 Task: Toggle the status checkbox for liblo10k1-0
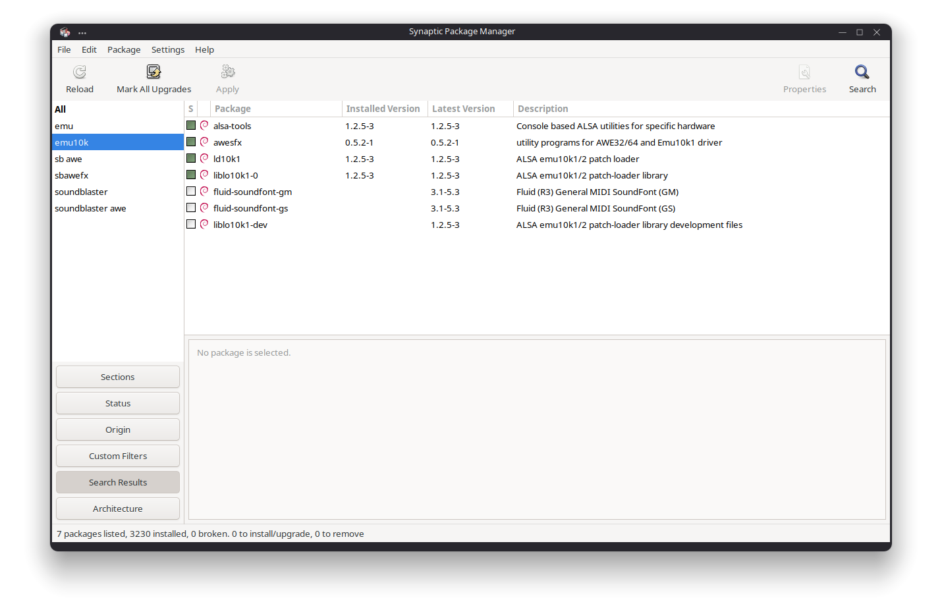point(191,175)
